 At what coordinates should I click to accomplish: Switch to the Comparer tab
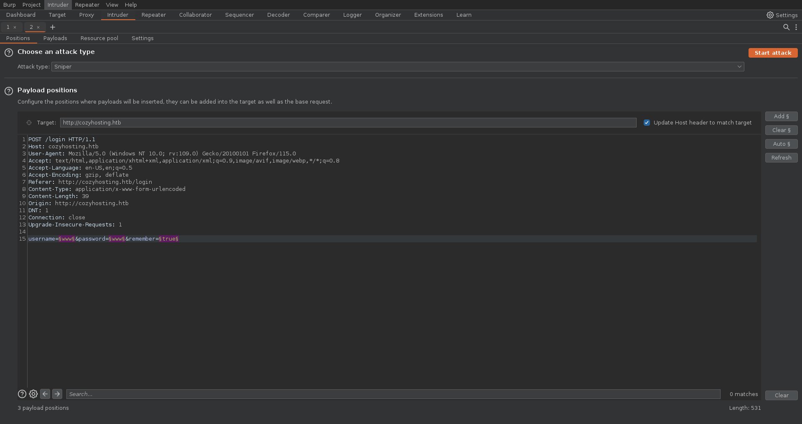click(317, 15)
